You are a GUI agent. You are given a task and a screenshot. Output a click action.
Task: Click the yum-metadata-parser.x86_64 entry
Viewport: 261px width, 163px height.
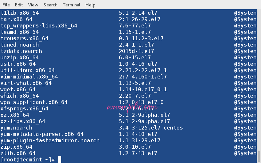tap(42, 134)
